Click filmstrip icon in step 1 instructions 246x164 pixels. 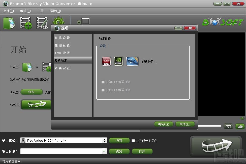(x=47, y=67)
